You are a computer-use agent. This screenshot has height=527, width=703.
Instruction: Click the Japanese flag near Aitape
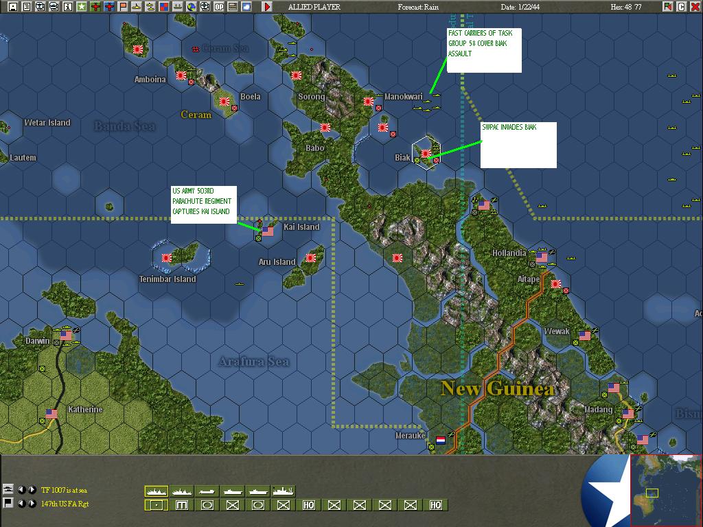(556, 283)
